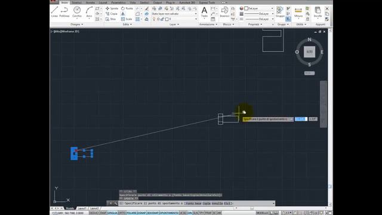Toggle OSNAP in status bar
The height and width of the screenshot is (215, 382).
coord(141,213)
